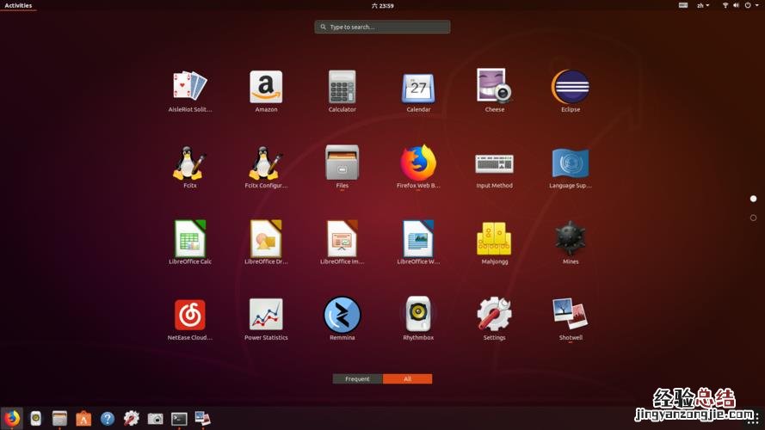Open Help question-mark icon in dock

[x=108, y=418]
